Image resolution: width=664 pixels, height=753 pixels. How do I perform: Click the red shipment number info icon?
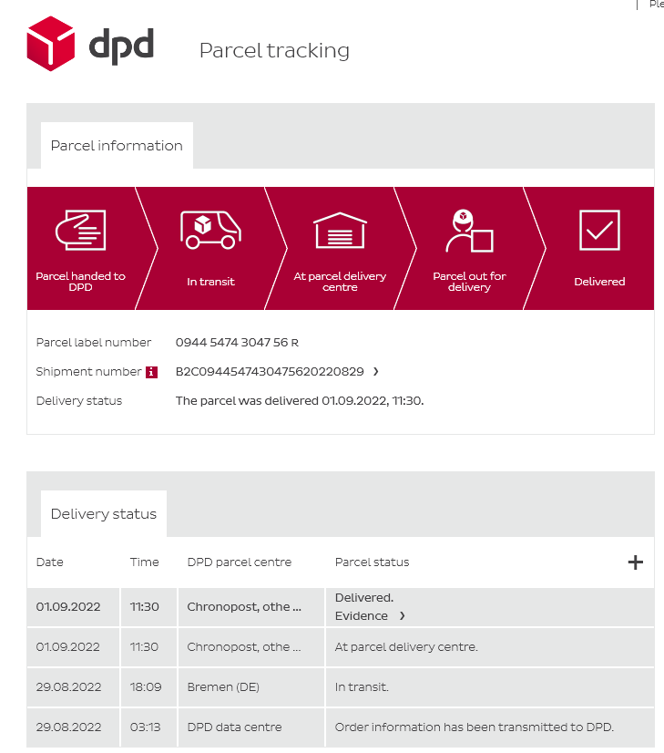click(x=151, y=372)
